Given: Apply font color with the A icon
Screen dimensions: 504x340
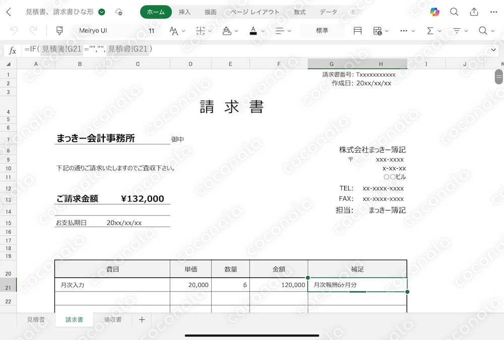Looking at the screenshot, I should (x=254, y=31).
